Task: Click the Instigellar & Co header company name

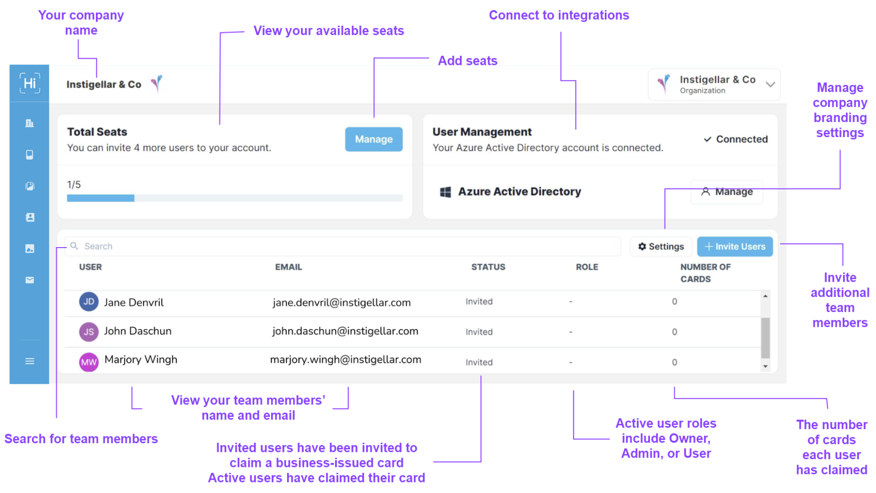Action: click(x=104, y=85)
